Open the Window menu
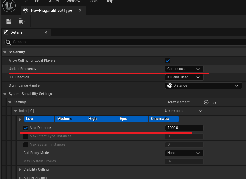Viewport: 246px width, 179px height. pyautogui.click(x=73, y=1)
